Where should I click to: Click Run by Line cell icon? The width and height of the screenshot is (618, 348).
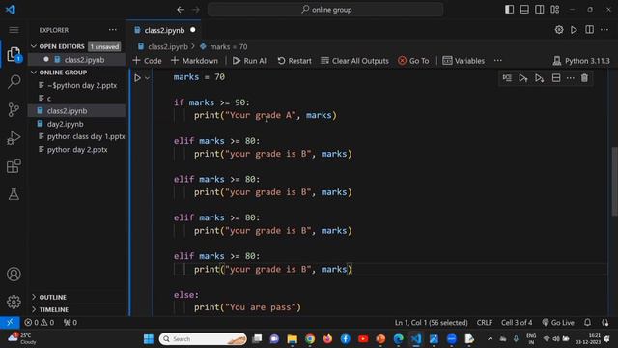pos(507,78)
